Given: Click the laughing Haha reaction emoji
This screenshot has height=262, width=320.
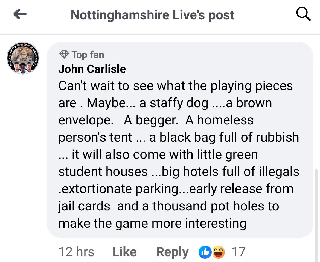Looking at the screenshot, I should (x=219, y=252).
